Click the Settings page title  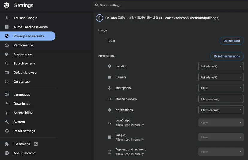[24, 5]
